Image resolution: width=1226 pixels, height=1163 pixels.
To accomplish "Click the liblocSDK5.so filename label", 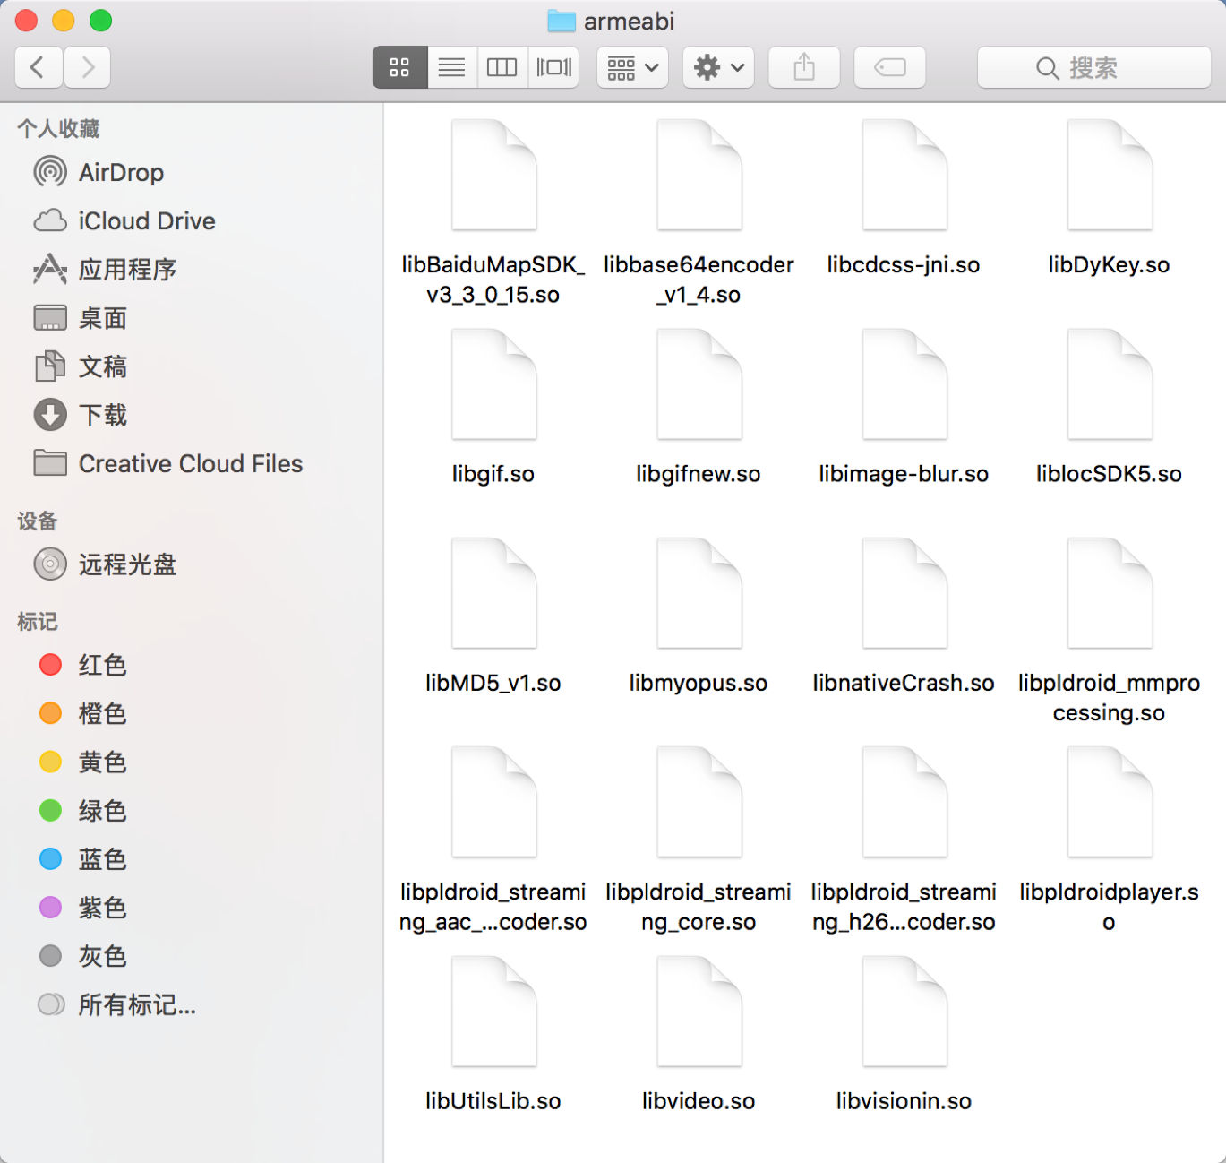I will point(1110,474).
